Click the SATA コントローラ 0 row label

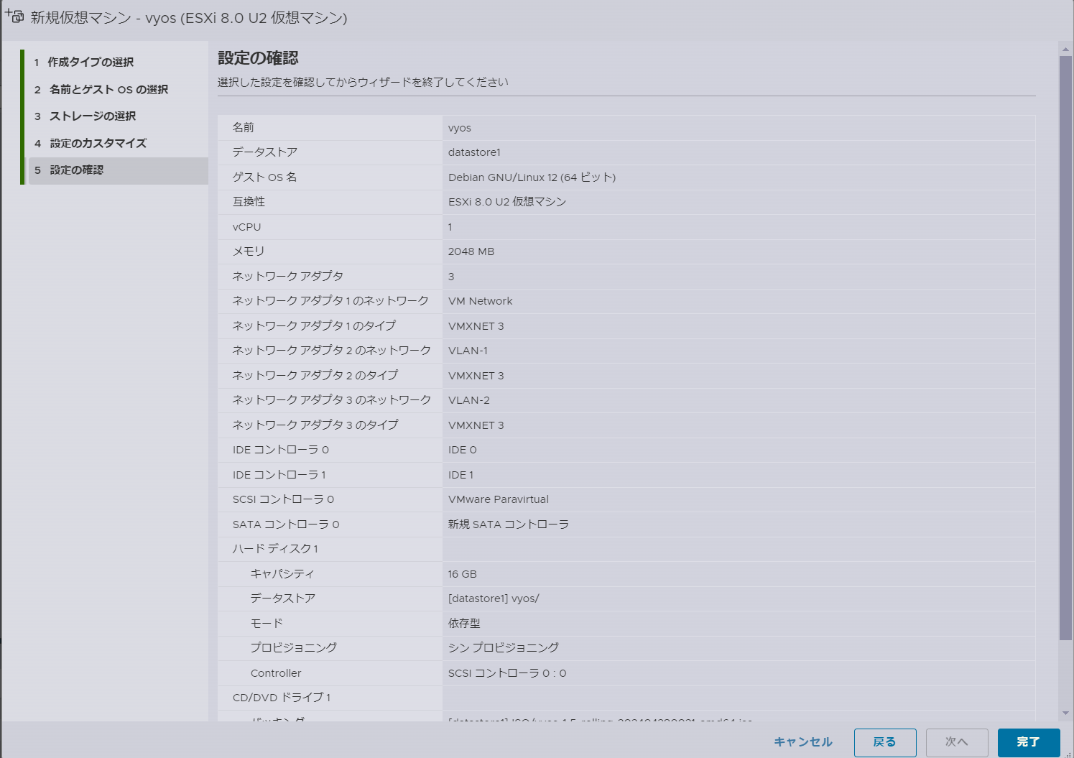pos(286,524)
